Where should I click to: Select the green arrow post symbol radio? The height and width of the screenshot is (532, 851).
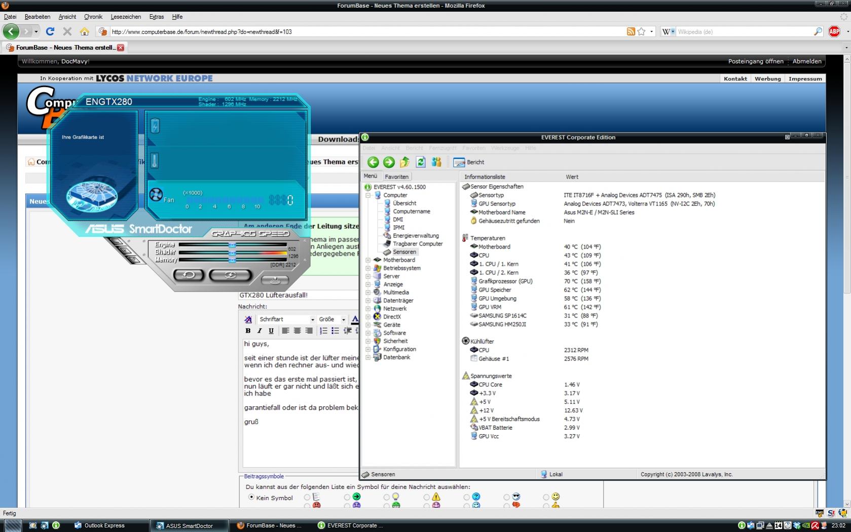tap(347, 497)
